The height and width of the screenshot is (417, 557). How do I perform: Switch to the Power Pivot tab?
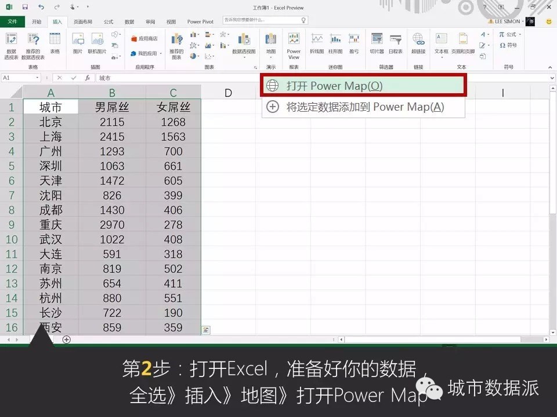200,21
